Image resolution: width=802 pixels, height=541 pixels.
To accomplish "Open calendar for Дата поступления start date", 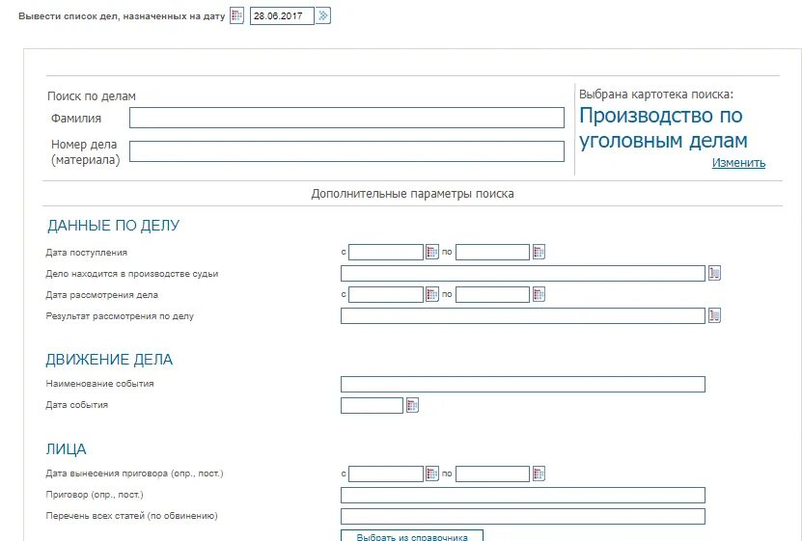I will click(x=432, y=252).
